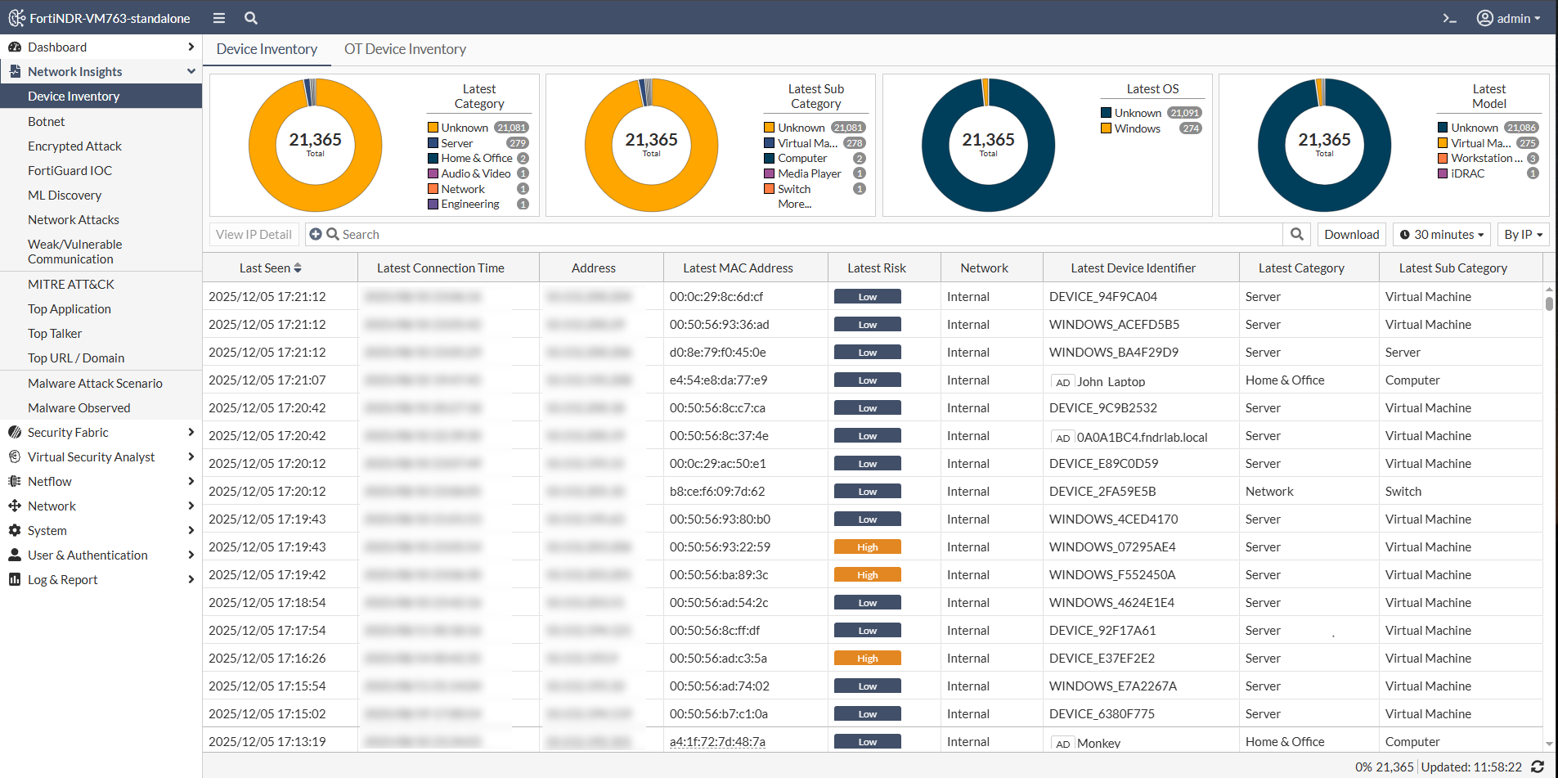Screen dimensions: 1558x778
Task: Click the System gear icon in sidebar
Action: [x=15, y=530]
